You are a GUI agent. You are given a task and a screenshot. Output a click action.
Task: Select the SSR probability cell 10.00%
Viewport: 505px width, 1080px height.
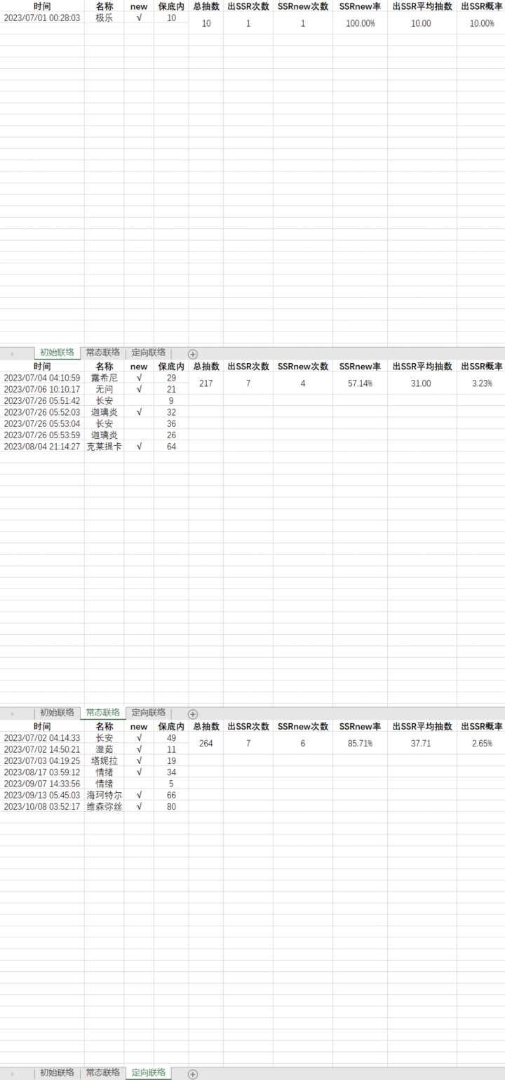(481, 23)
